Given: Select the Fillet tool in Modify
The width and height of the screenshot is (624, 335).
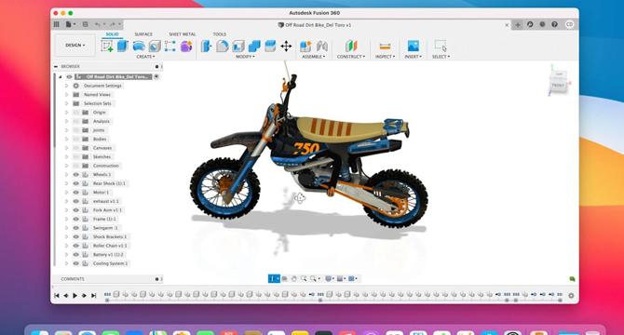Looking at the screenshot, I should click(222, 47).
